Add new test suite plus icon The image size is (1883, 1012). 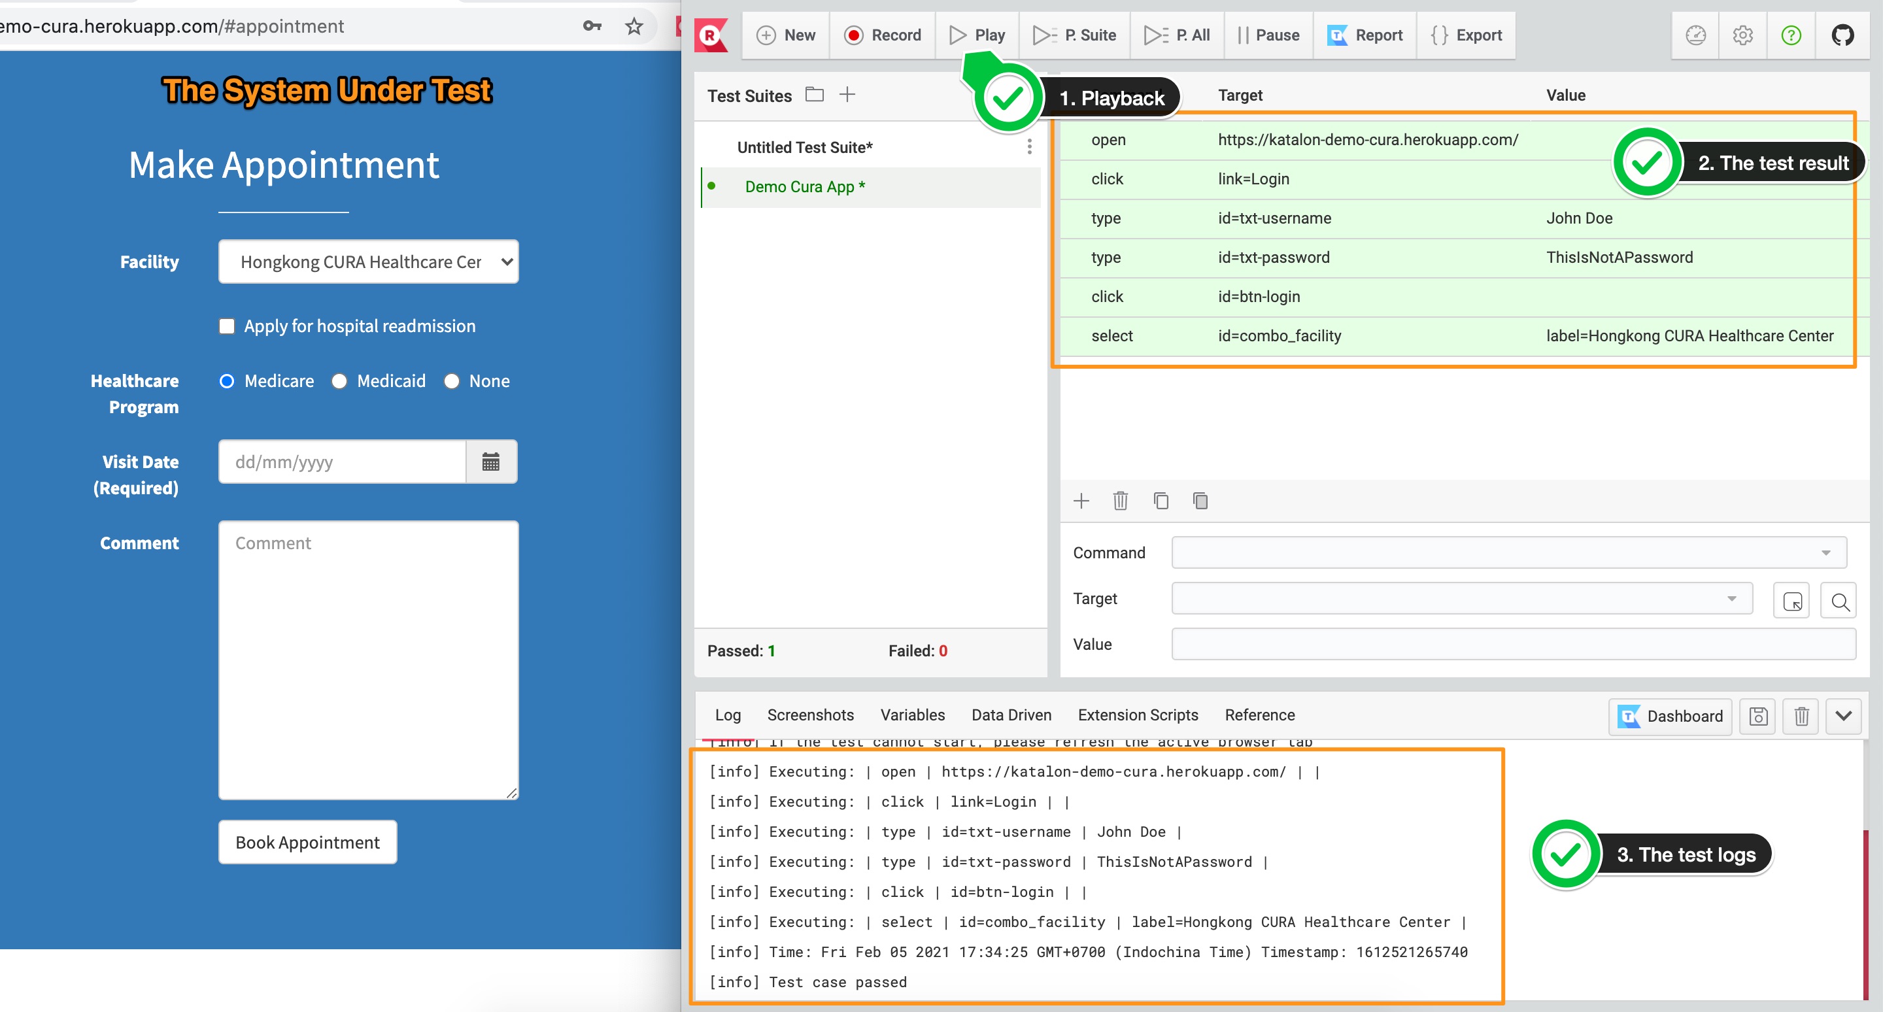pos(847,95)
